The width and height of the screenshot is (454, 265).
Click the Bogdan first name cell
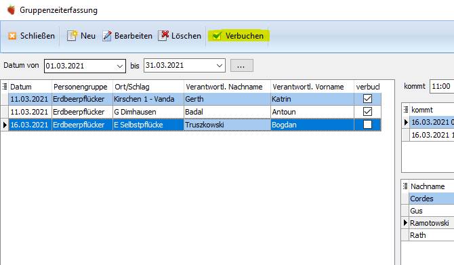pyautogui.click(x=312, y=125)
